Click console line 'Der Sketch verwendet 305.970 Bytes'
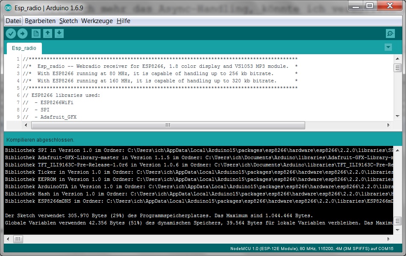The height and width of the screenshot is (256, 406). [x=159, y=215]
